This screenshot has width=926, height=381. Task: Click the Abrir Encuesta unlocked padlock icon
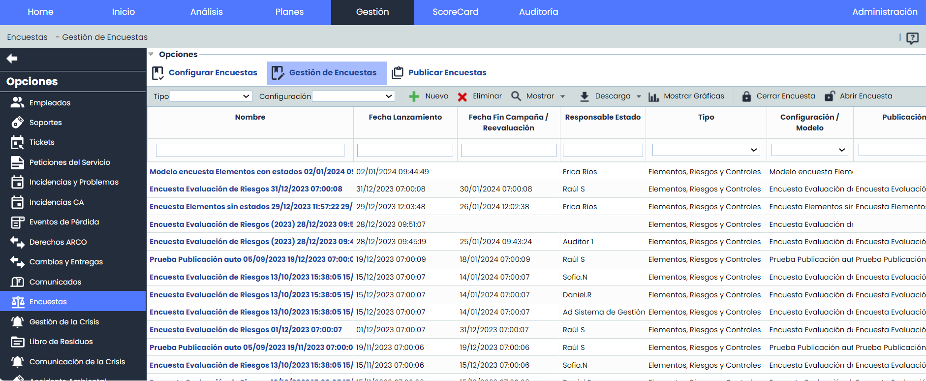pos(830,96)
